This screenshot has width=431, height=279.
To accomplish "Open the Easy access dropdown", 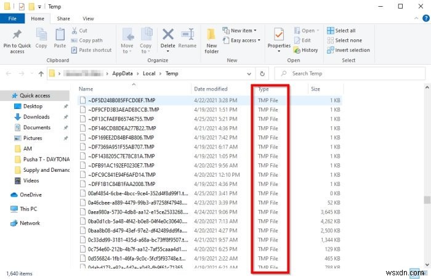I will pos(241,41).
